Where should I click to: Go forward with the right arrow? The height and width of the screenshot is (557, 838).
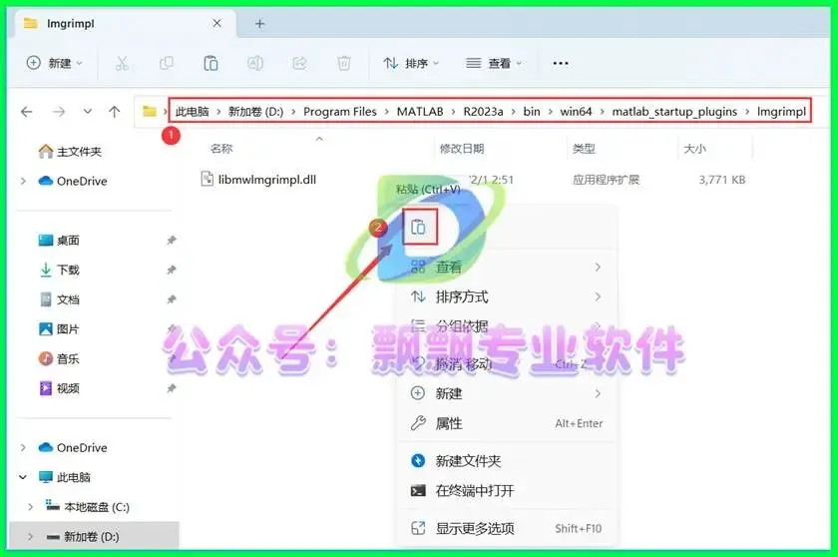tap(59, 111)
